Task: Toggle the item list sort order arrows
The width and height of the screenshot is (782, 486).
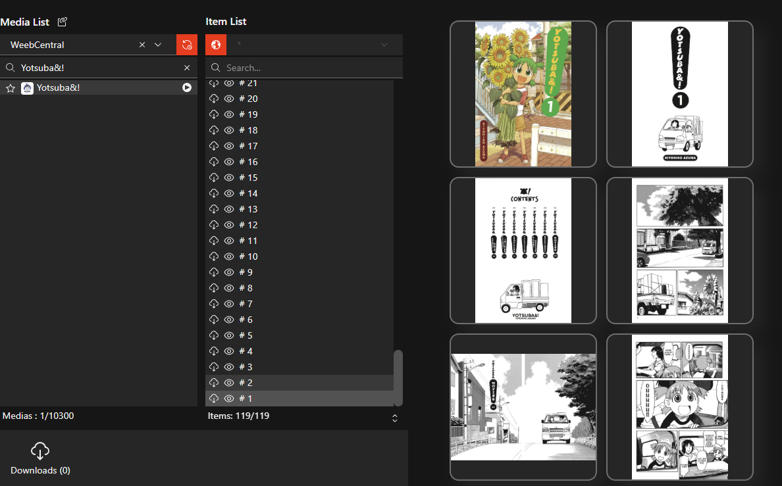Action: coord(395,418)
